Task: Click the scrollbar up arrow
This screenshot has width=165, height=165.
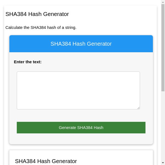Action: tap(163, 2)
